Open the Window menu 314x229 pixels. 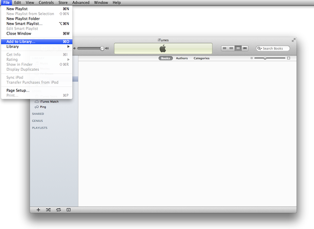click(101, 3)
